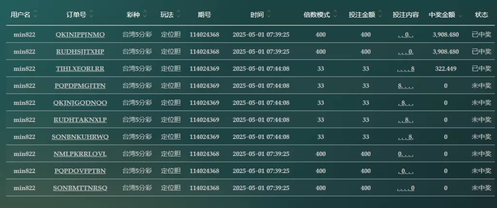
Task: Sort by bet amount column arrows
Action: (381, 15)
